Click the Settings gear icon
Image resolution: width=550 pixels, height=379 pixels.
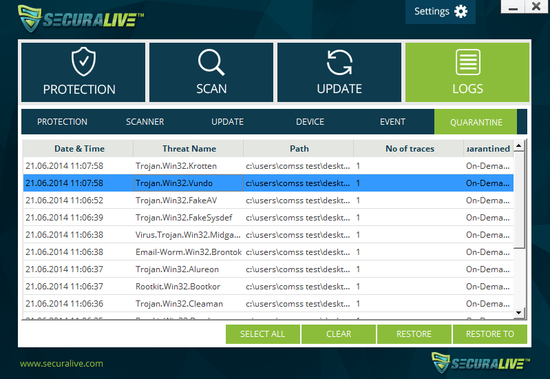coord(461,12)
